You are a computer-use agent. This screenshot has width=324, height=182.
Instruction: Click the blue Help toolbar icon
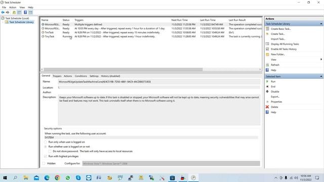coord(25,13)
